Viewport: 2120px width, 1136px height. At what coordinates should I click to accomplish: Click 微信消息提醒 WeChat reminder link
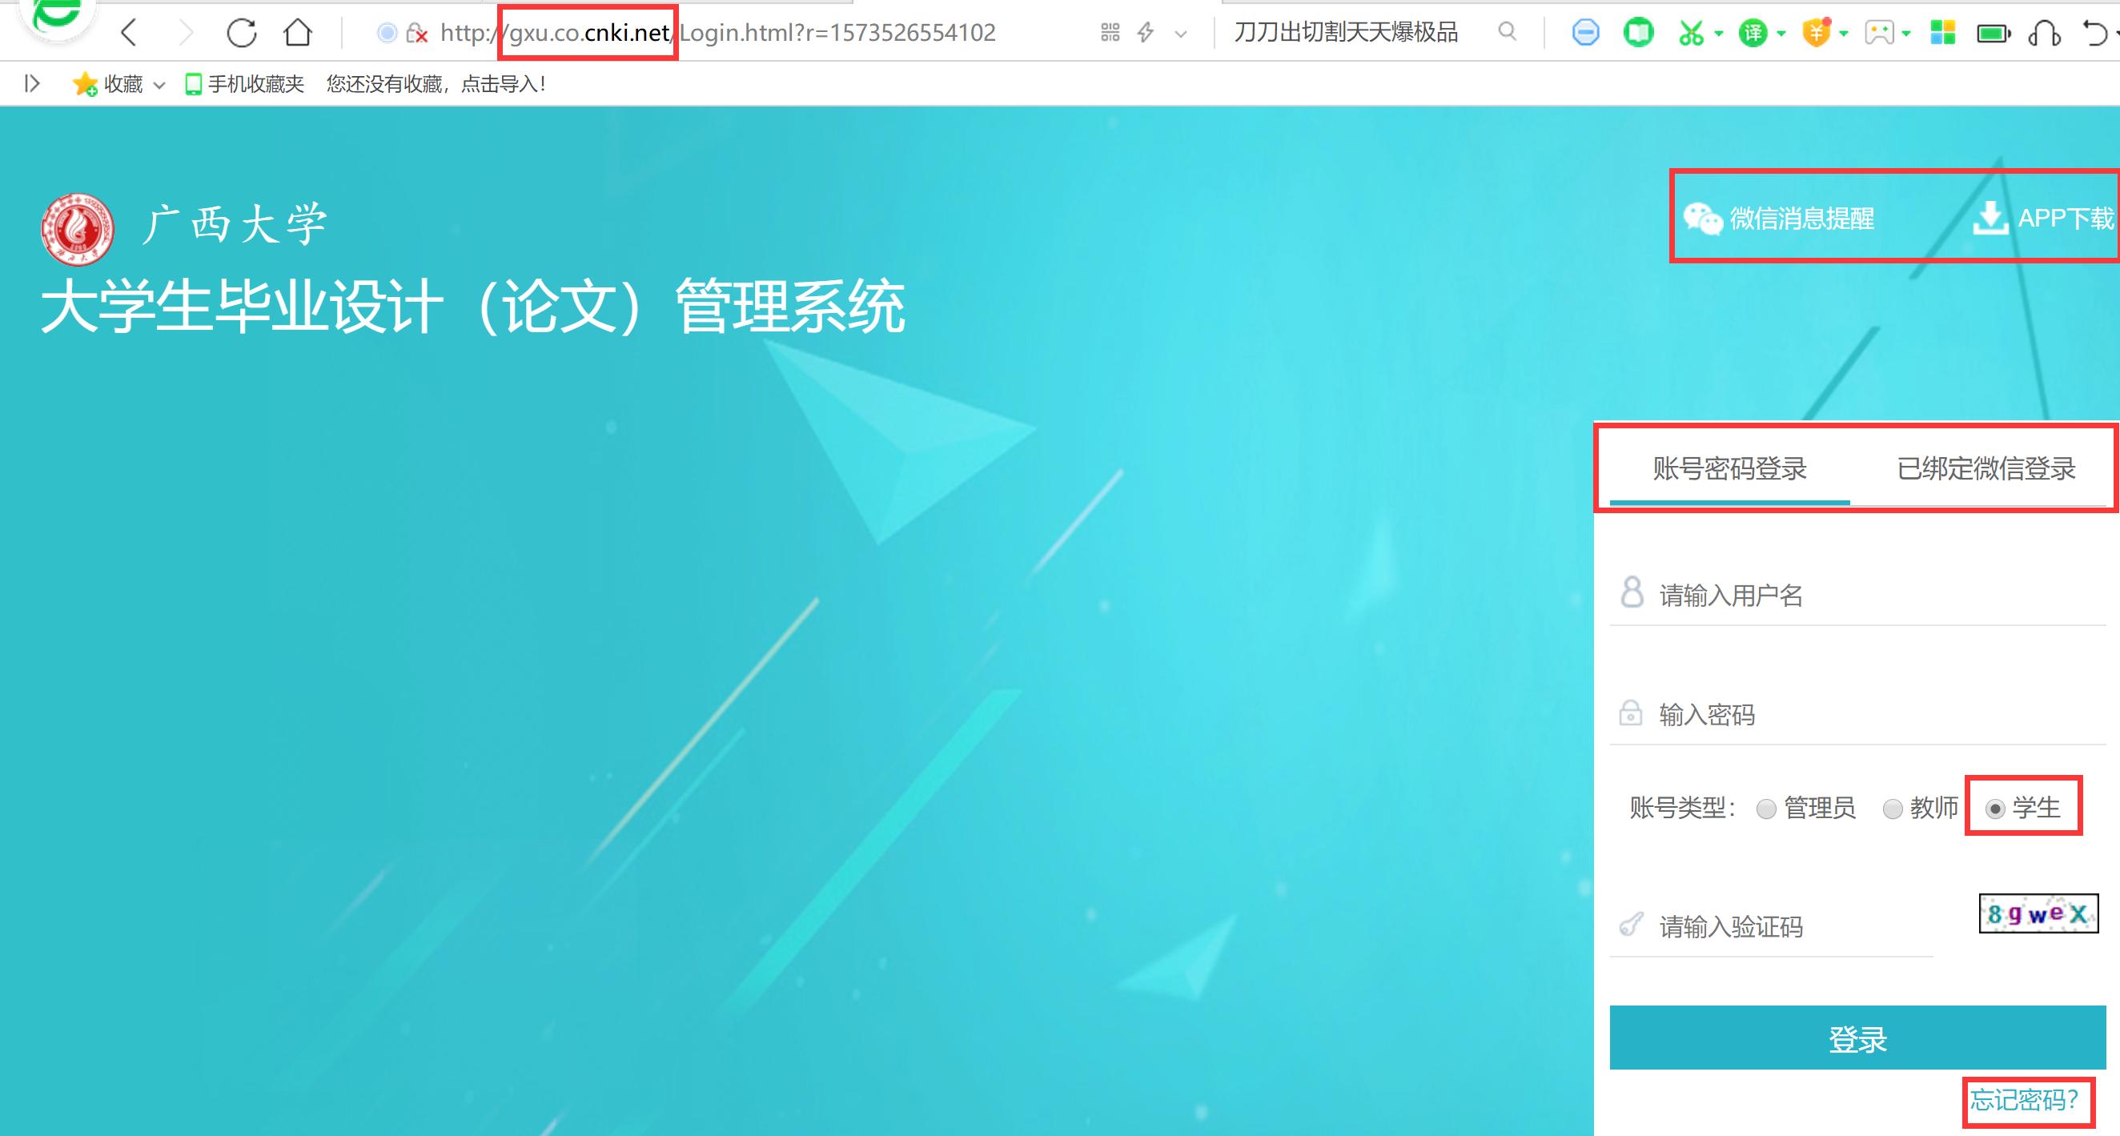[x=1778, y=218]
